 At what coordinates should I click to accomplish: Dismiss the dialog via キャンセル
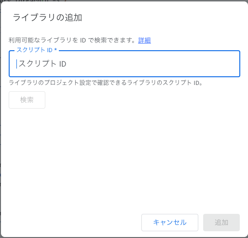(170, 223)
